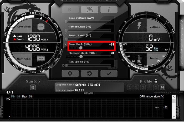Viewport: 184px width, 122px height.
Task: Click the GPU temperature graph label
Action: pos(152,97)
